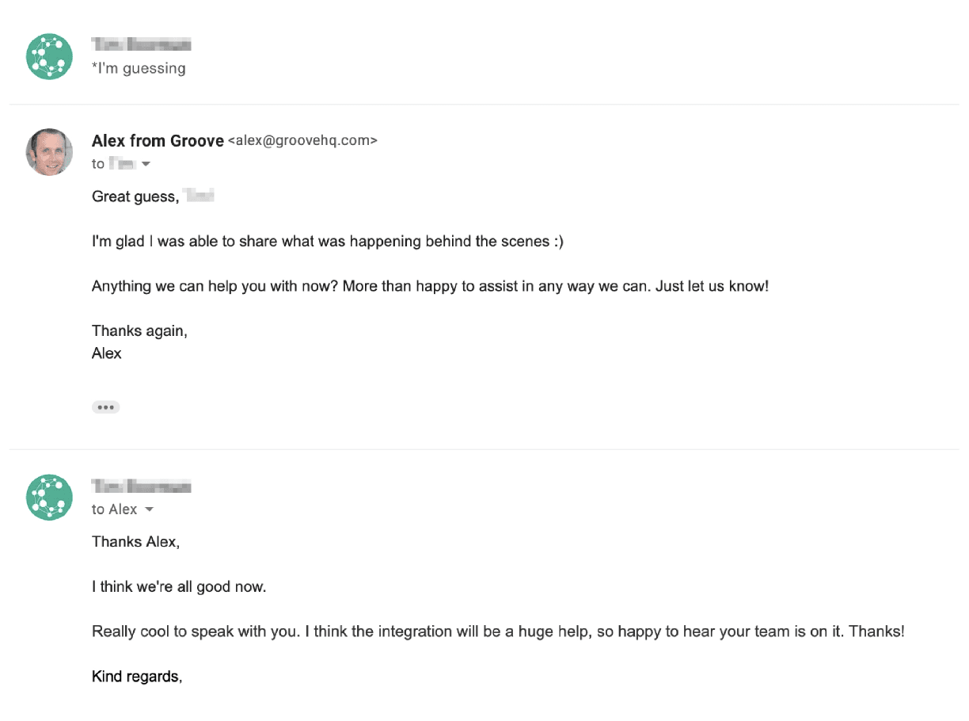Click the "Thanks again," sign-off line

[139, 331]
